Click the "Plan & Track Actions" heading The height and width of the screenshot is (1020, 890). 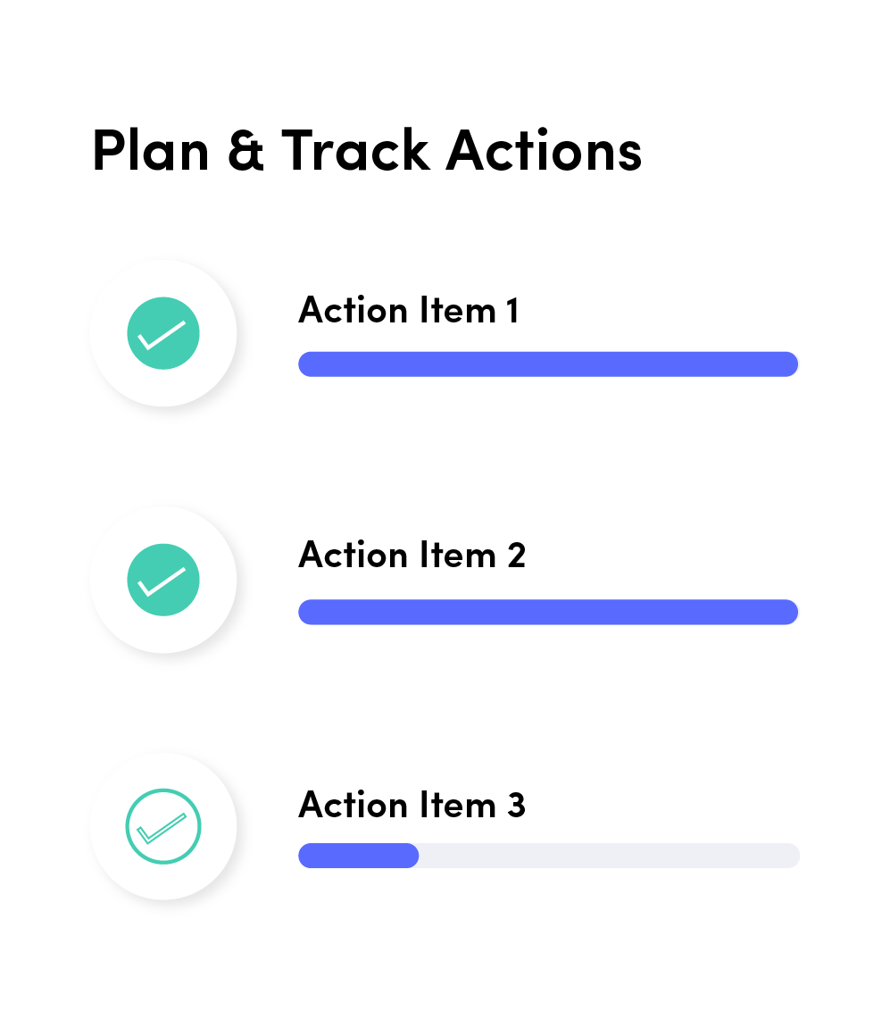[366, 150]
